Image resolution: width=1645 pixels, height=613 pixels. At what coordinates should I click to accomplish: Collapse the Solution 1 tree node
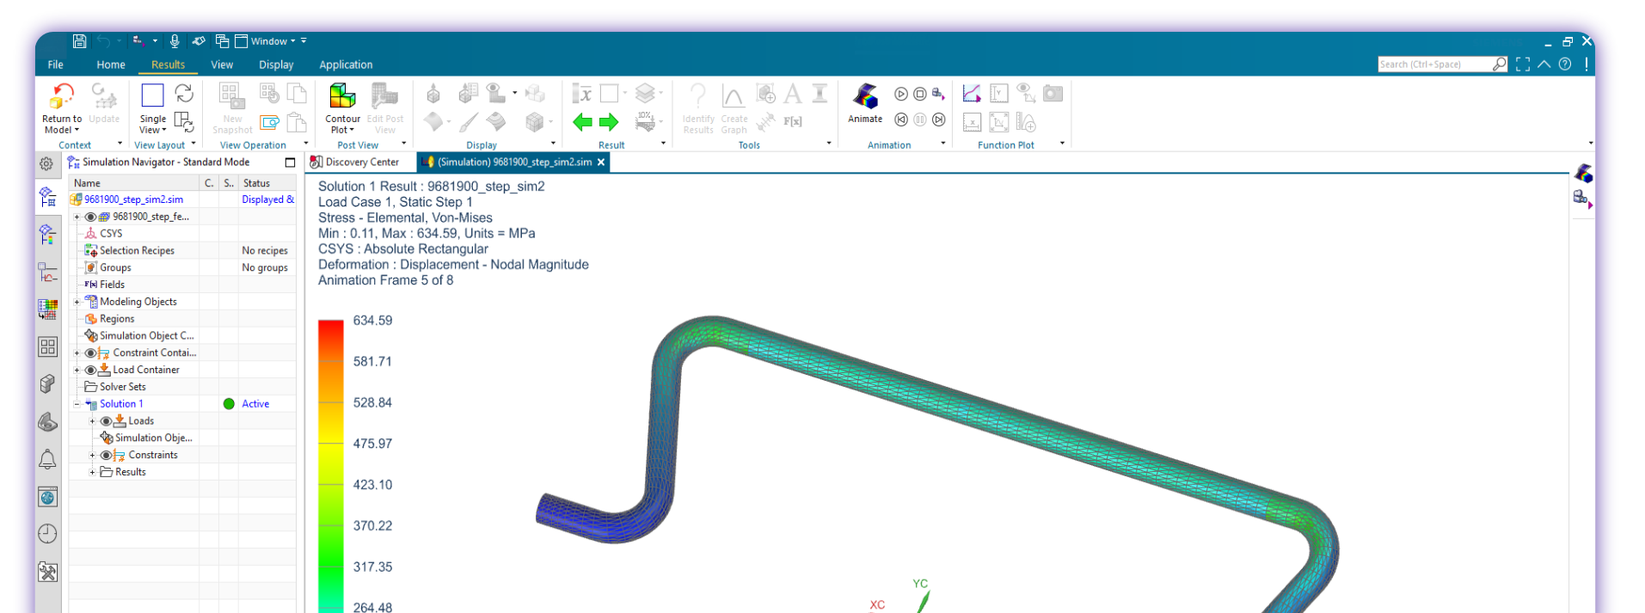(x=77, y=404)
